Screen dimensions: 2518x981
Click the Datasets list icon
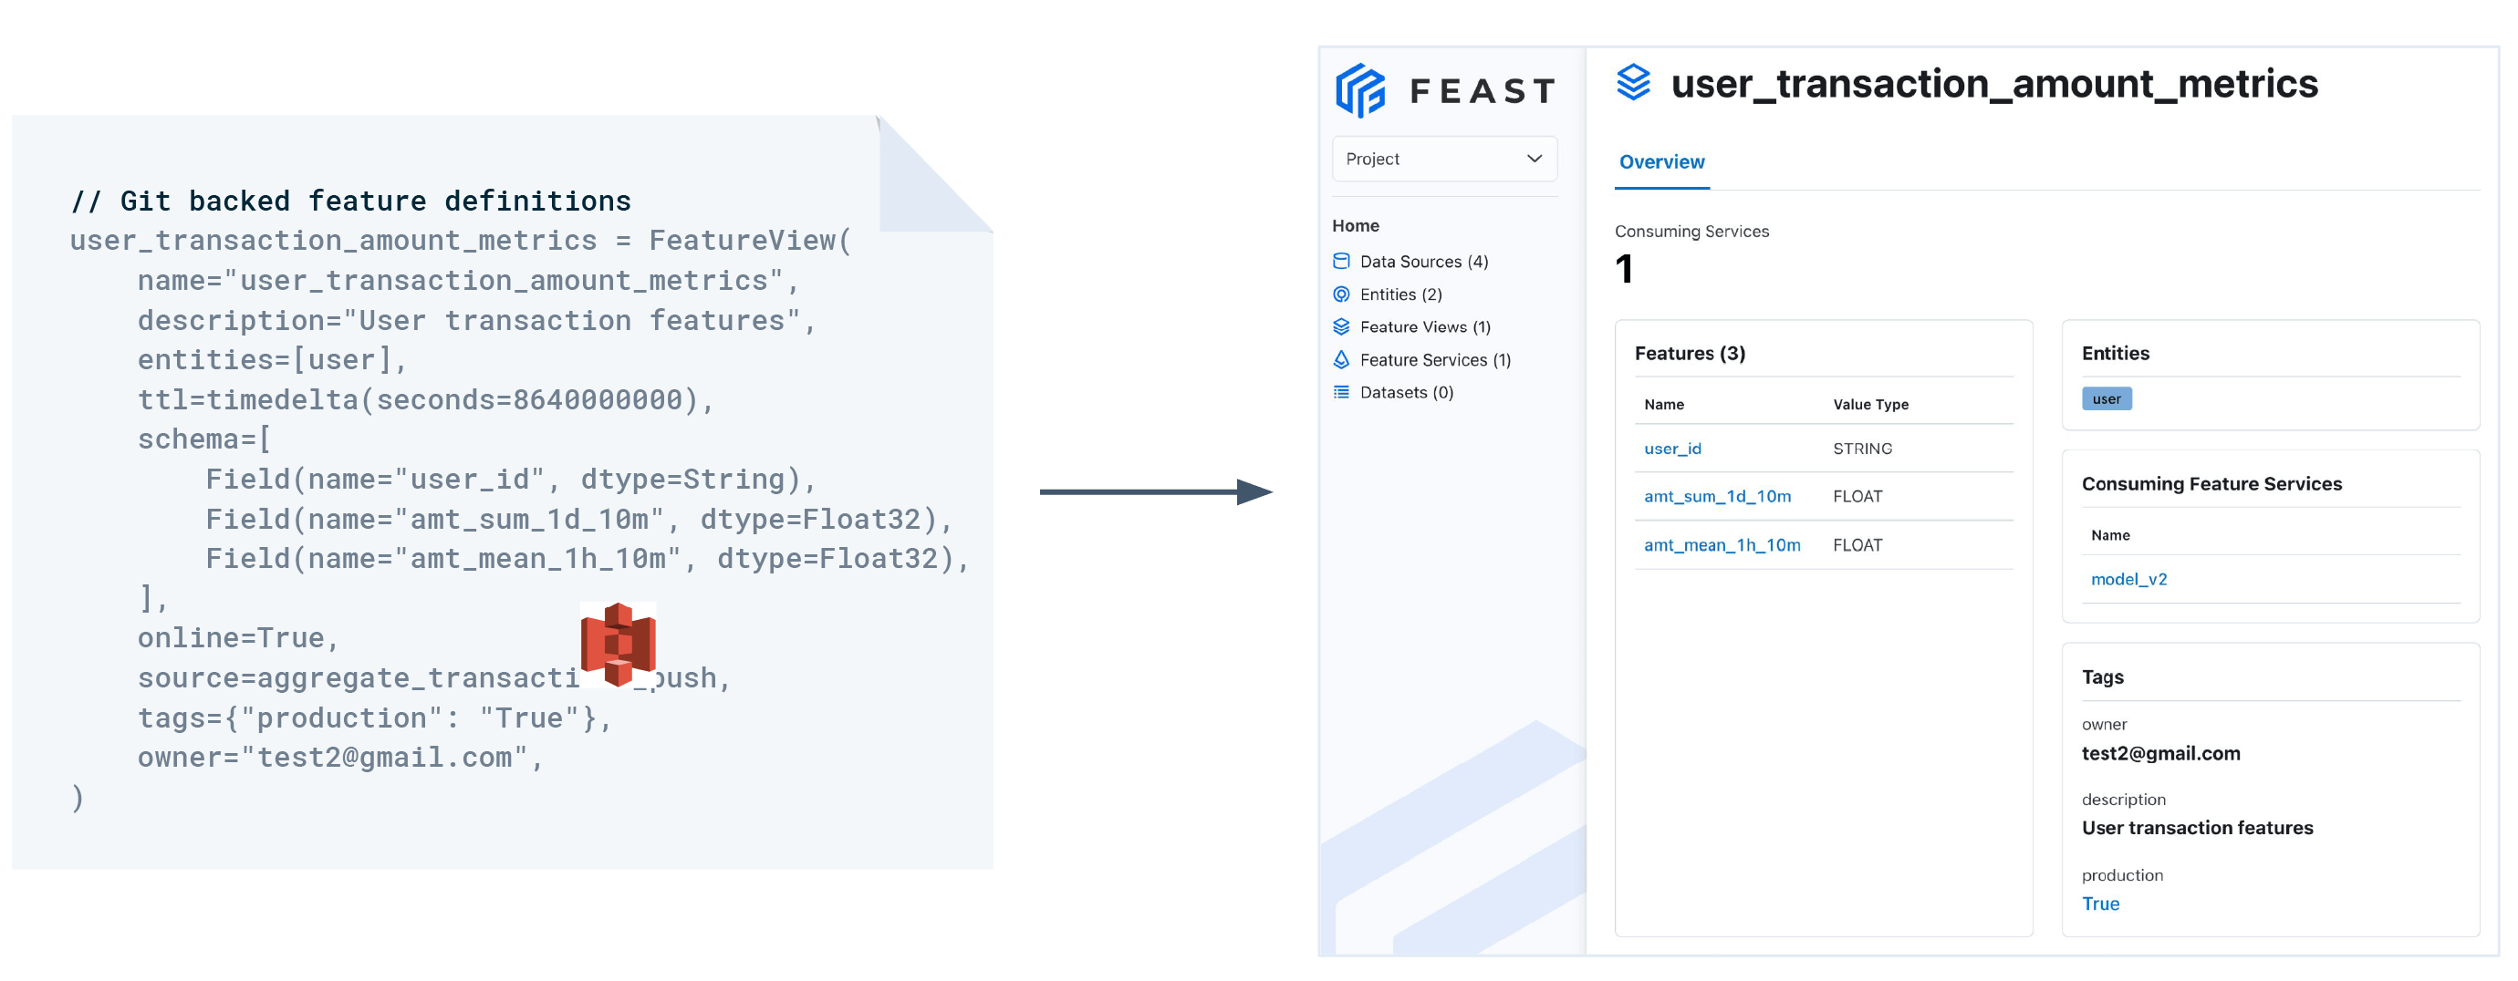[1341, 392]
